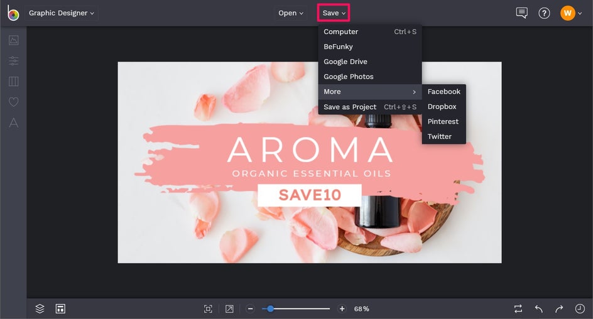Open the help question mark icon
The height and width of the screenshot is (319, 593).
(544, 13)
